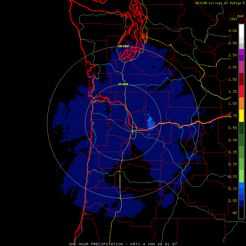
Task: Click the 4 JAN 26 01:07 timestamp
Action: point(160,244)
